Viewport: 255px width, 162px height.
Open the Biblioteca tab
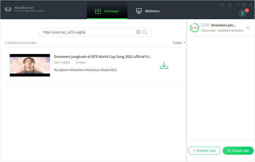coord(148,11)
